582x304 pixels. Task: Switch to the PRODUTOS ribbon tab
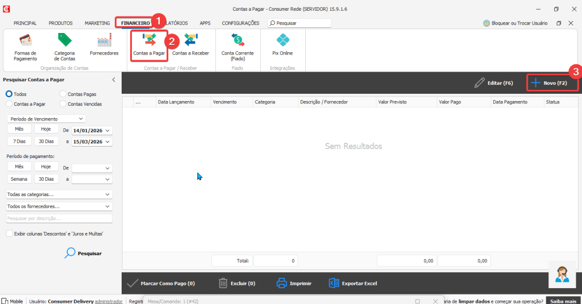pos(60,23)
